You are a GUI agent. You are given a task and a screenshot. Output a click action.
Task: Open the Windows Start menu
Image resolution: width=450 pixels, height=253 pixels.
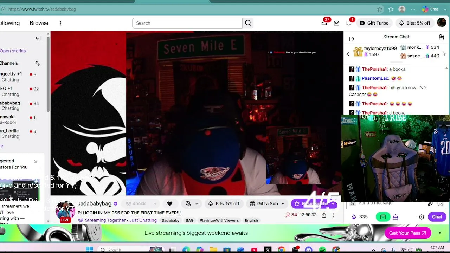tap(89, 249)
